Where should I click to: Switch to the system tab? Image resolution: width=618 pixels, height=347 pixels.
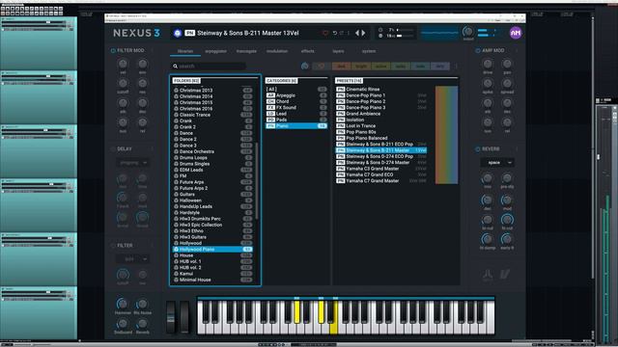click(369, 51)
